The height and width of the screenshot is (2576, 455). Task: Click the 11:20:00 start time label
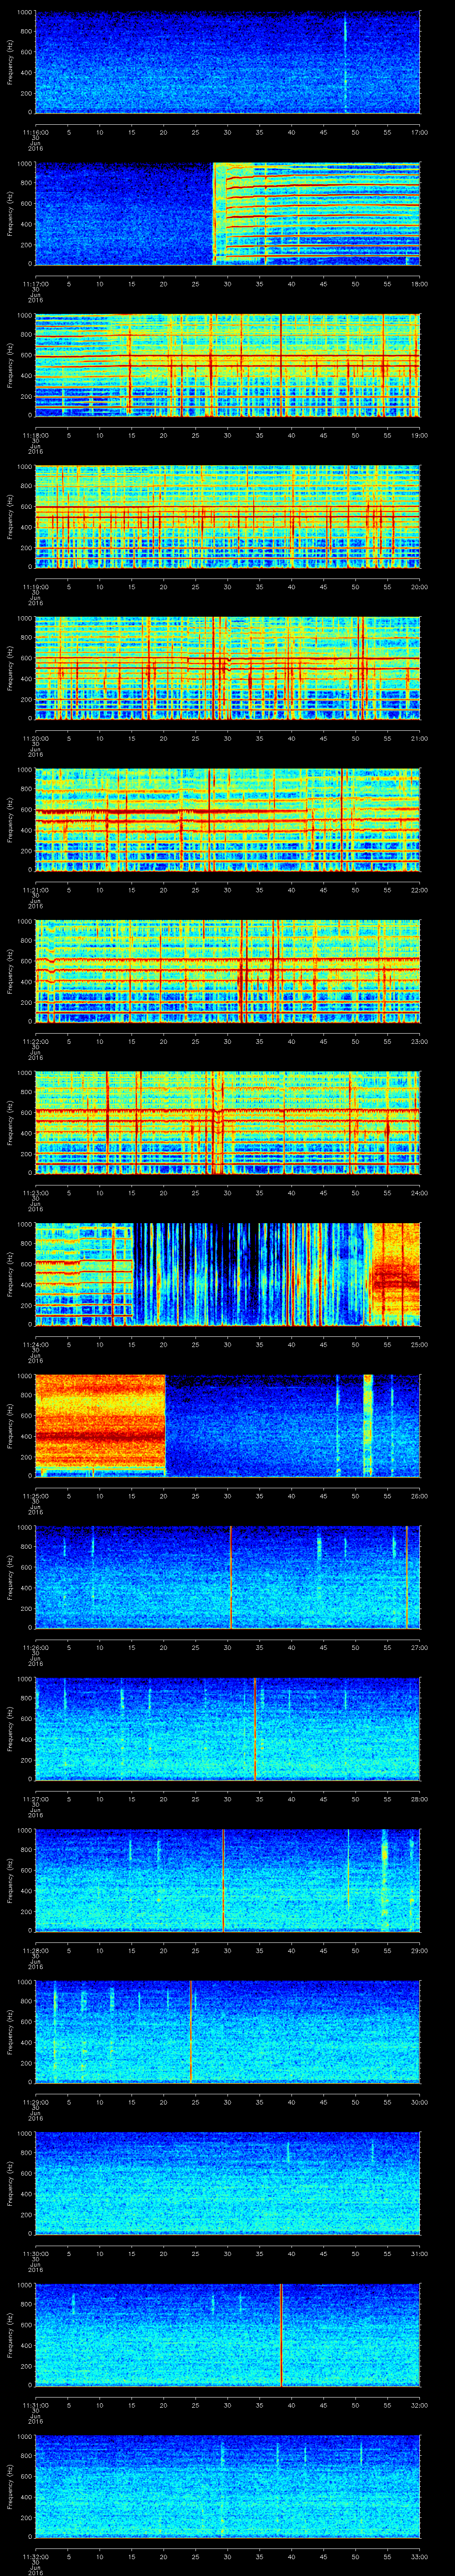coord(35,738)
